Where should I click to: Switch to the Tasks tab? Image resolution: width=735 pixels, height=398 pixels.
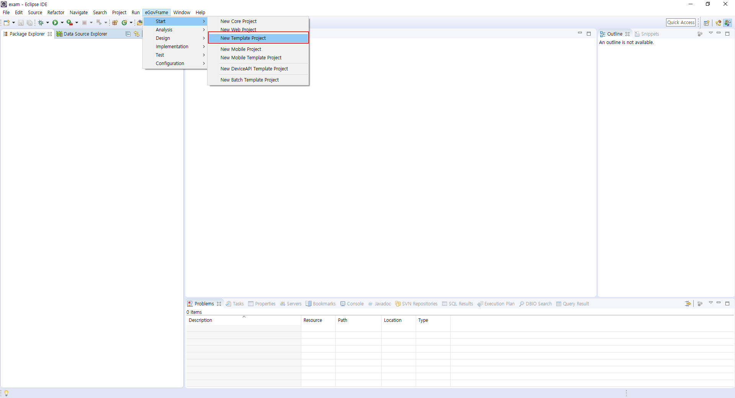tap(235, 304)
